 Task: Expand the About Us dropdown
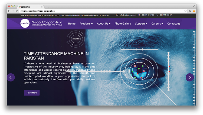point(103,24)
